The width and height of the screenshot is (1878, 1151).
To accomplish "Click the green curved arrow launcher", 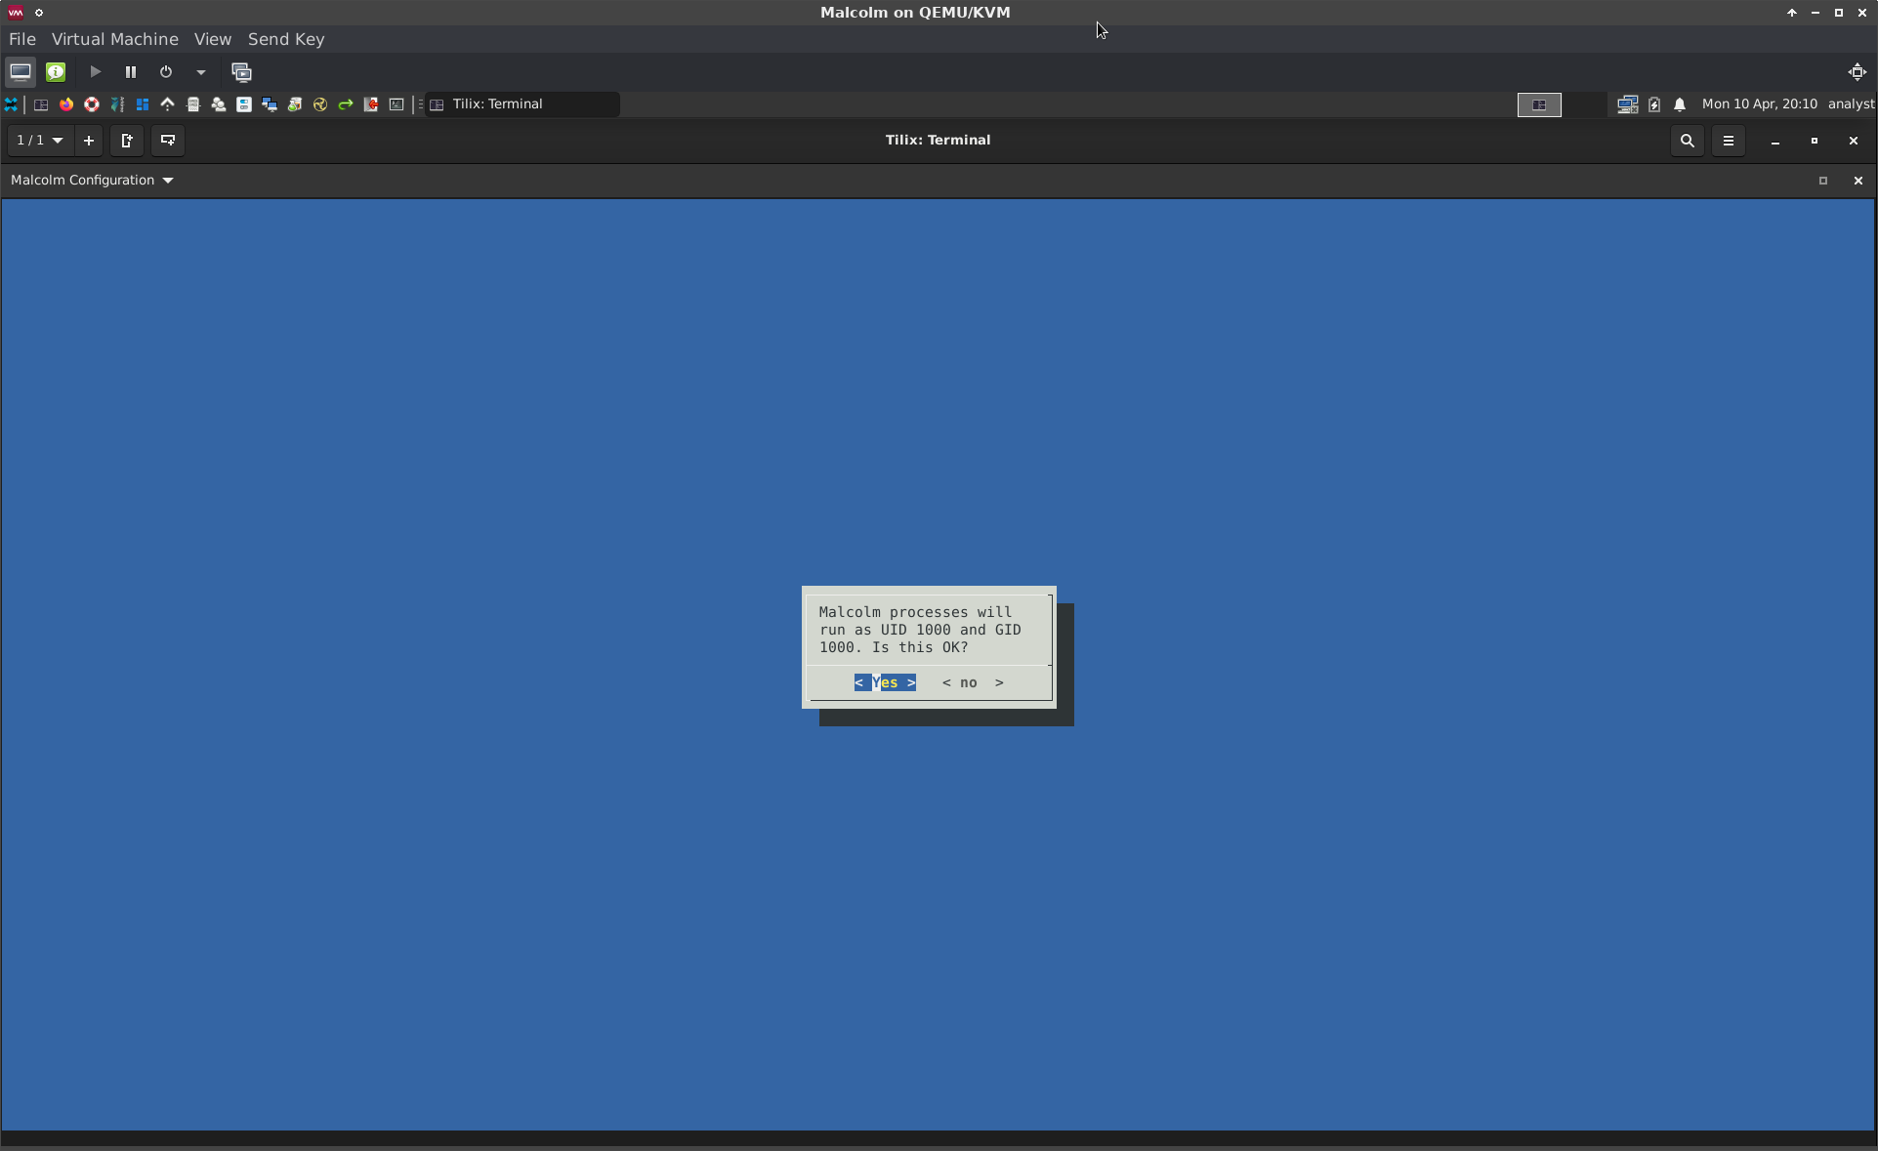I will 346,104.
